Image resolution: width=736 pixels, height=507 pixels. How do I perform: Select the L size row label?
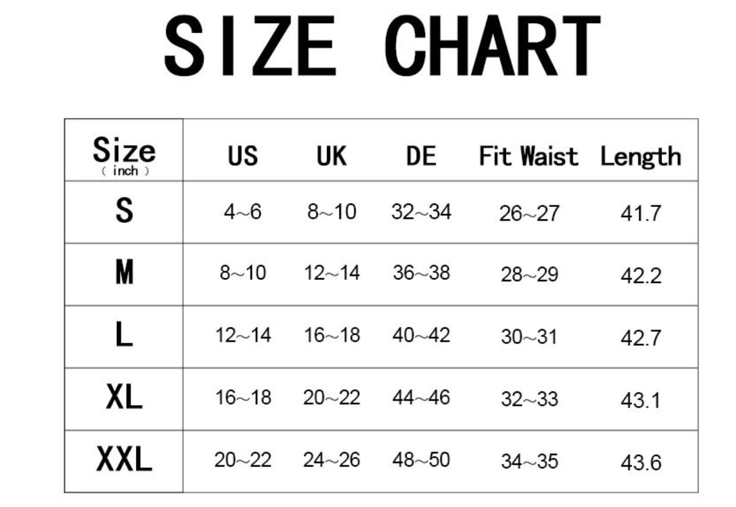(124, 335)
